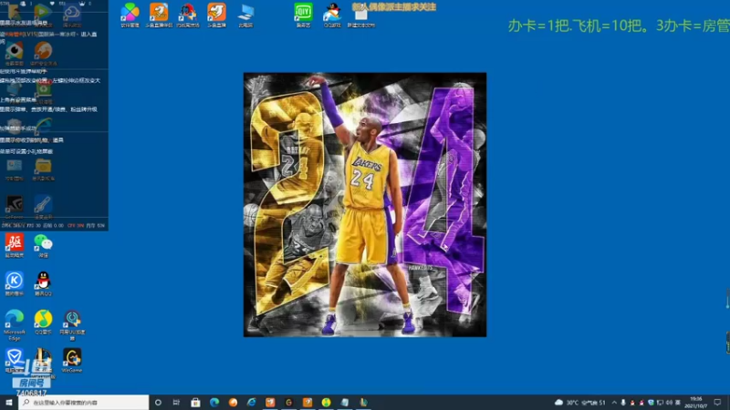730x410 pixels.
Task: Open Edge browser pinned on taskbar
Action: coord(214,403)
